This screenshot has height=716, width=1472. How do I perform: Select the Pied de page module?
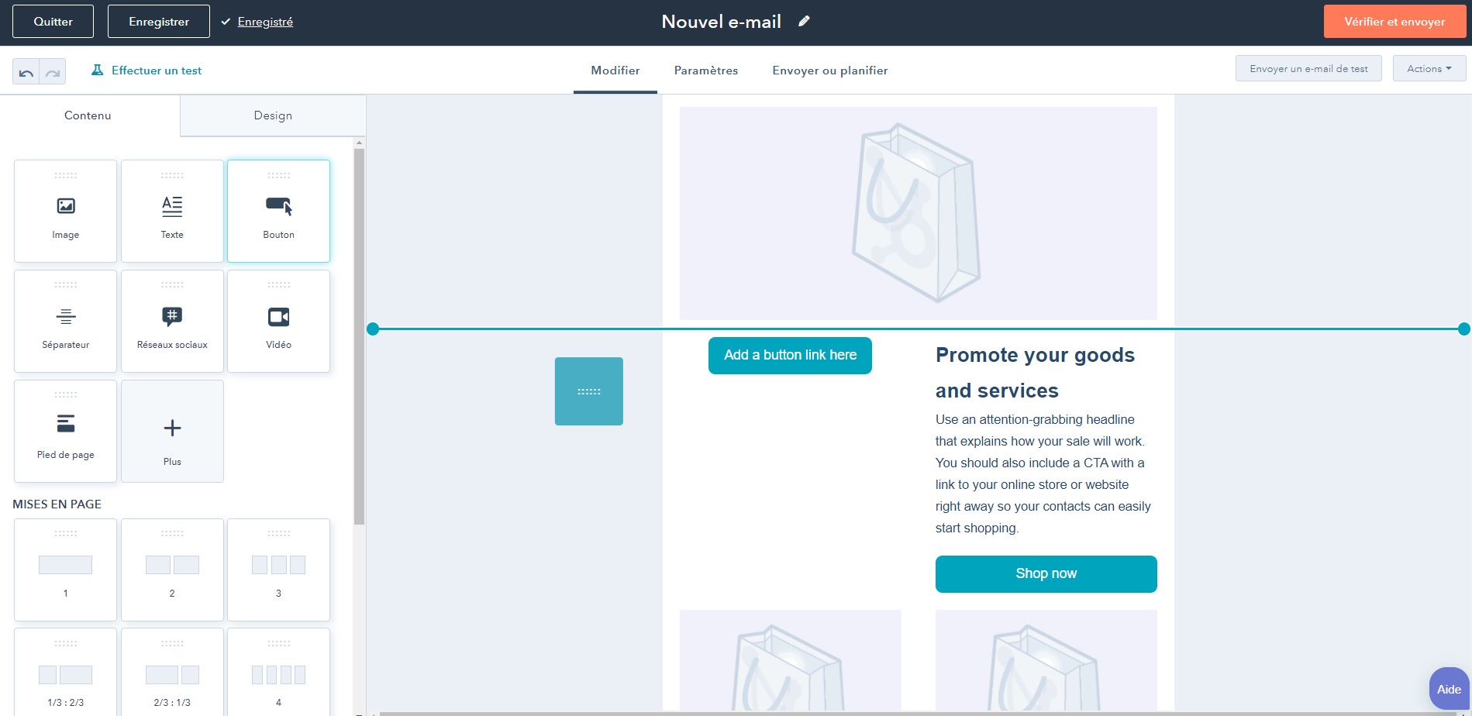pyautogui.click(x=65, y=431)
